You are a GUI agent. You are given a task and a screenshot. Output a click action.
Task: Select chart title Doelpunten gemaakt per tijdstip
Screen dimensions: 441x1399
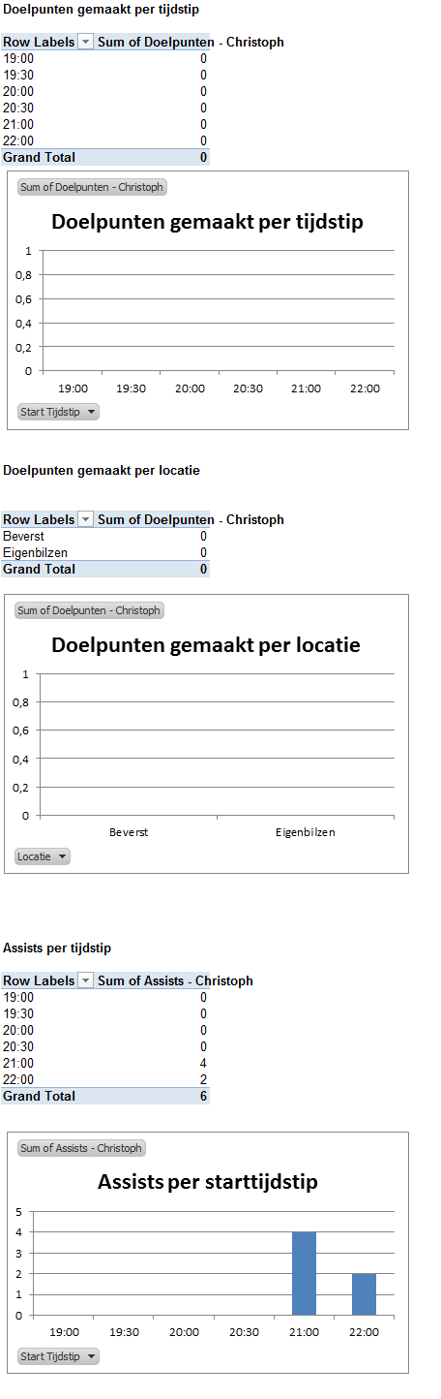(207, 222)
